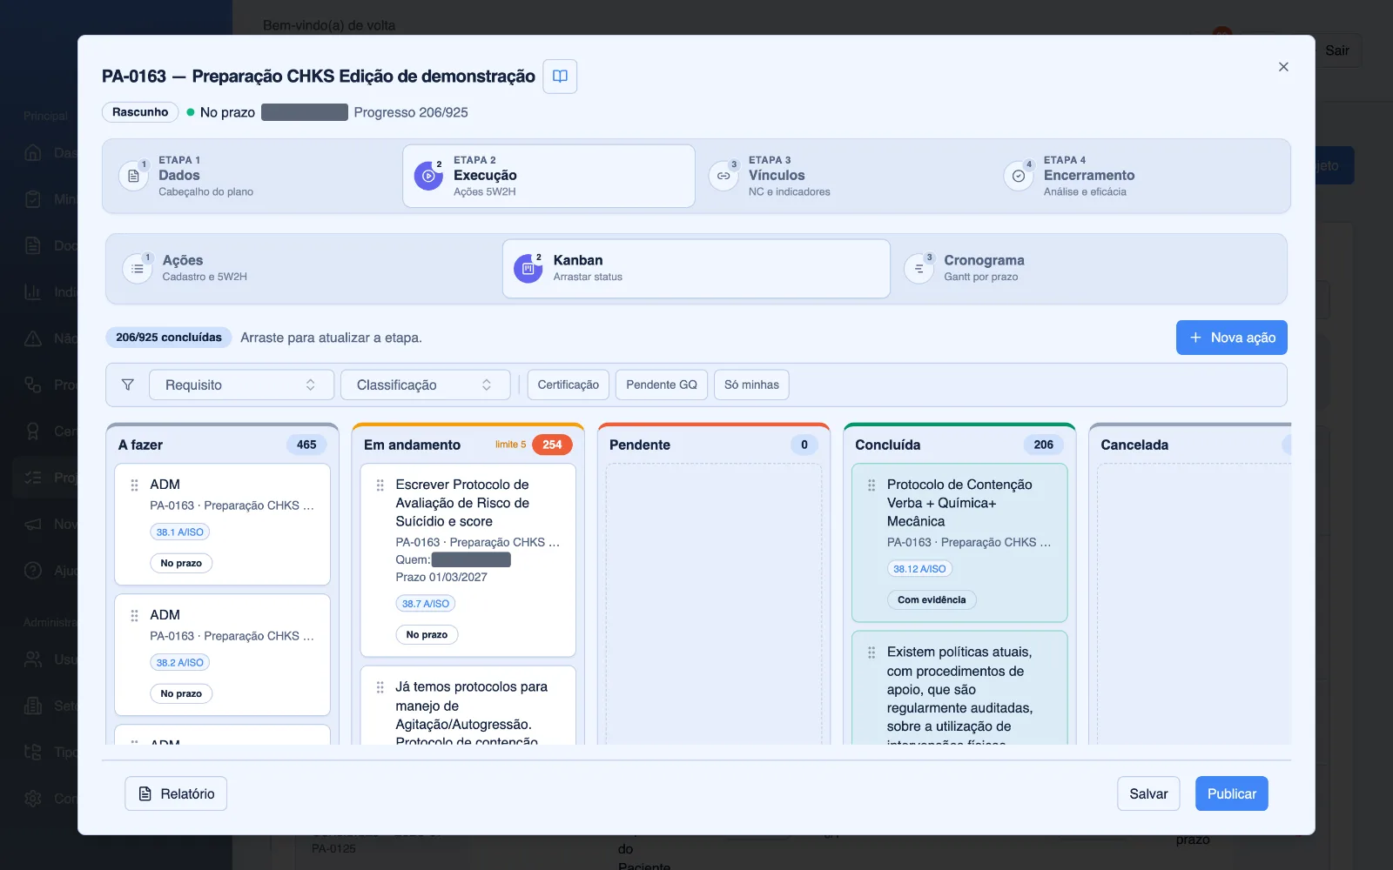Toggle the Pendente GQ filter chip

tap(662, 385)
